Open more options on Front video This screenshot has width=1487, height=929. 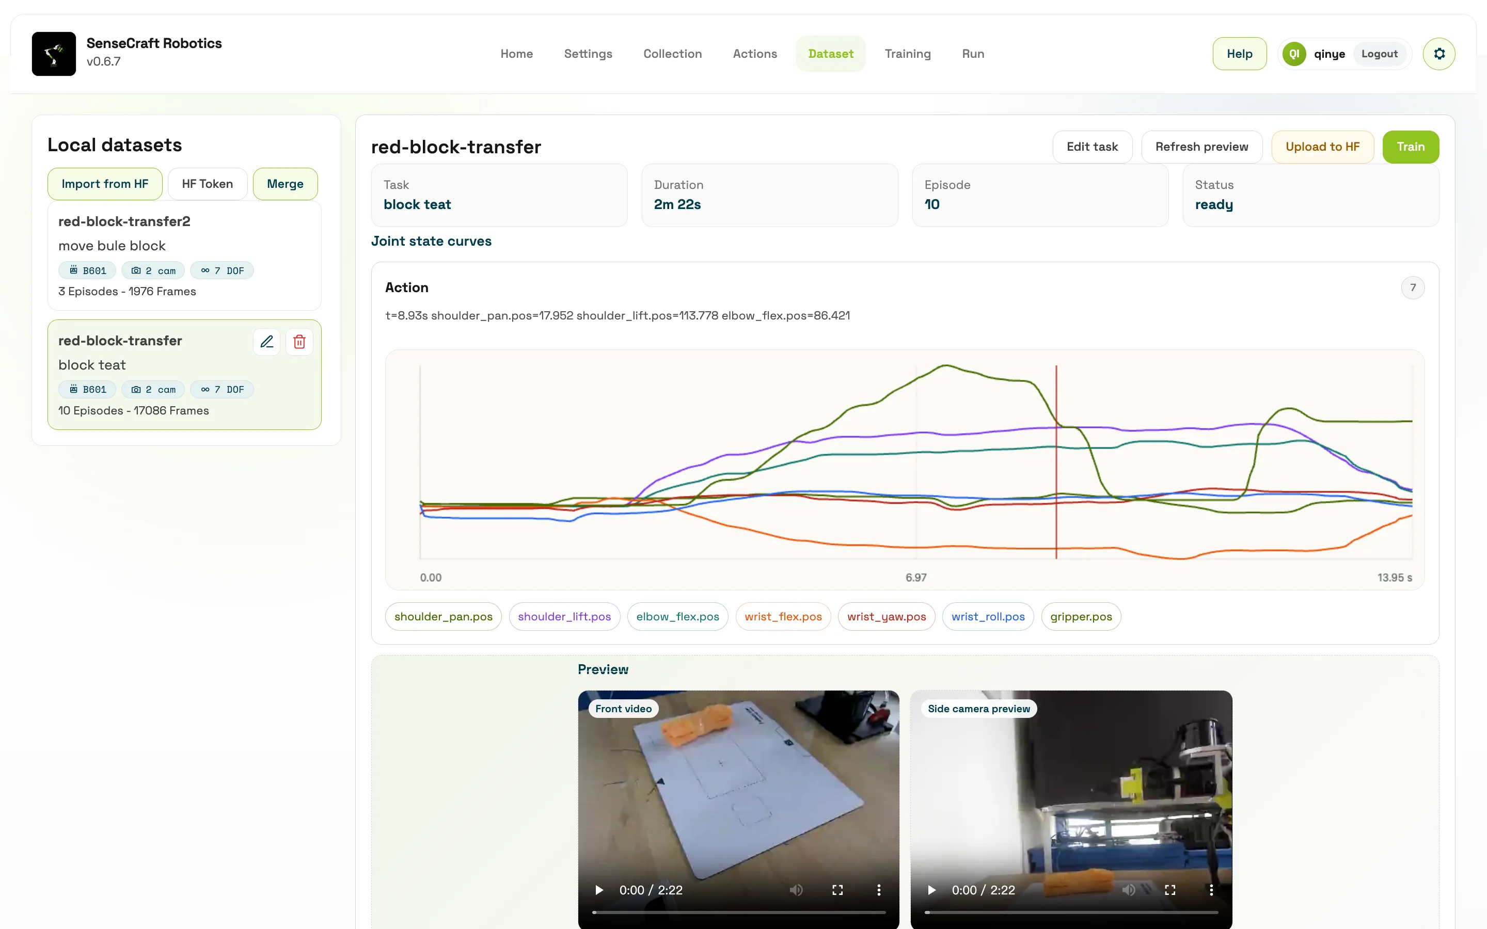coord(879,890)
